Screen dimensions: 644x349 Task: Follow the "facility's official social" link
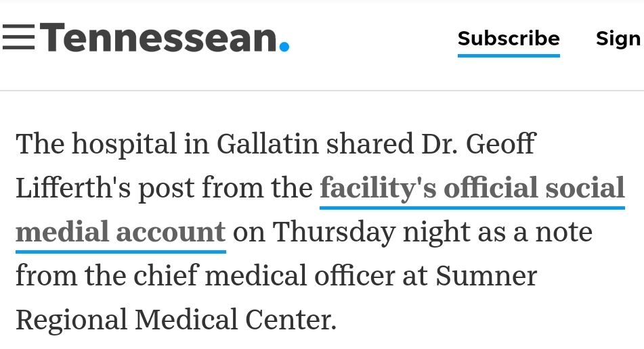pos(472,188)
